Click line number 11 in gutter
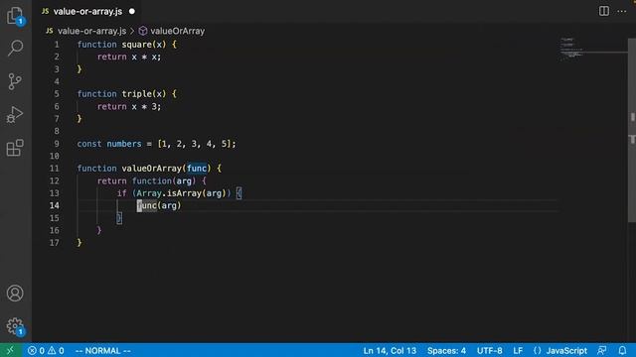Image resolution: width=636 pixels, height=357 pixels. pyautogui.click(x=54, y=169)
